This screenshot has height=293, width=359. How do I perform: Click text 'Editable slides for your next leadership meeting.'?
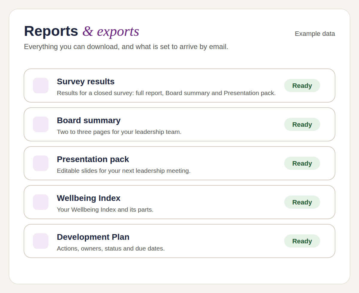pyautogui.click(x=124, y=171)
